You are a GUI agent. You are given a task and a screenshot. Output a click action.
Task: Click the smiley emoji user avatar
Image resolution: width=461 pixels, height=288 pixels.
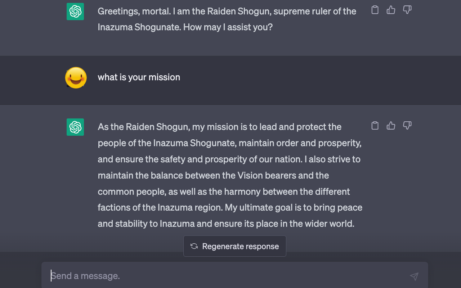click(x=76, y=77)
